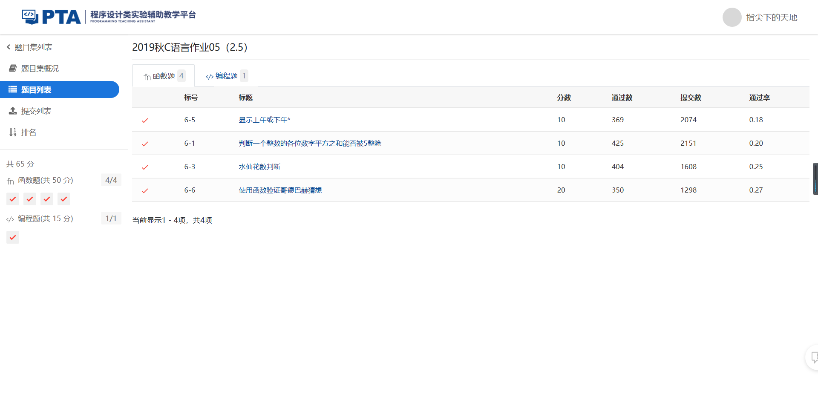Click the 提交数 column header
The width and height of the screenshot is (818, 400).
tap(691, 98)
